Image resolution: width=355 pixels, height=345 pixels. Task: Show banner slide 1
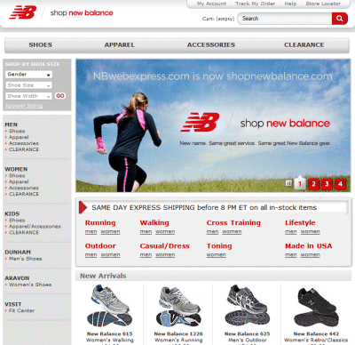coord(300,184)
